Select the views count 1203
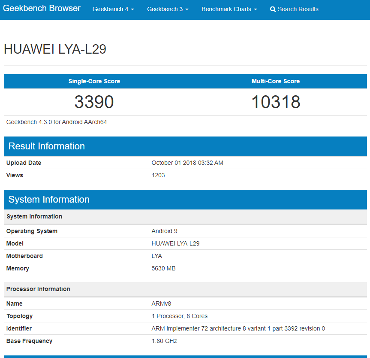Image resolution: width=370 pixels, height=358 pixels. click(x=158, y=175)
